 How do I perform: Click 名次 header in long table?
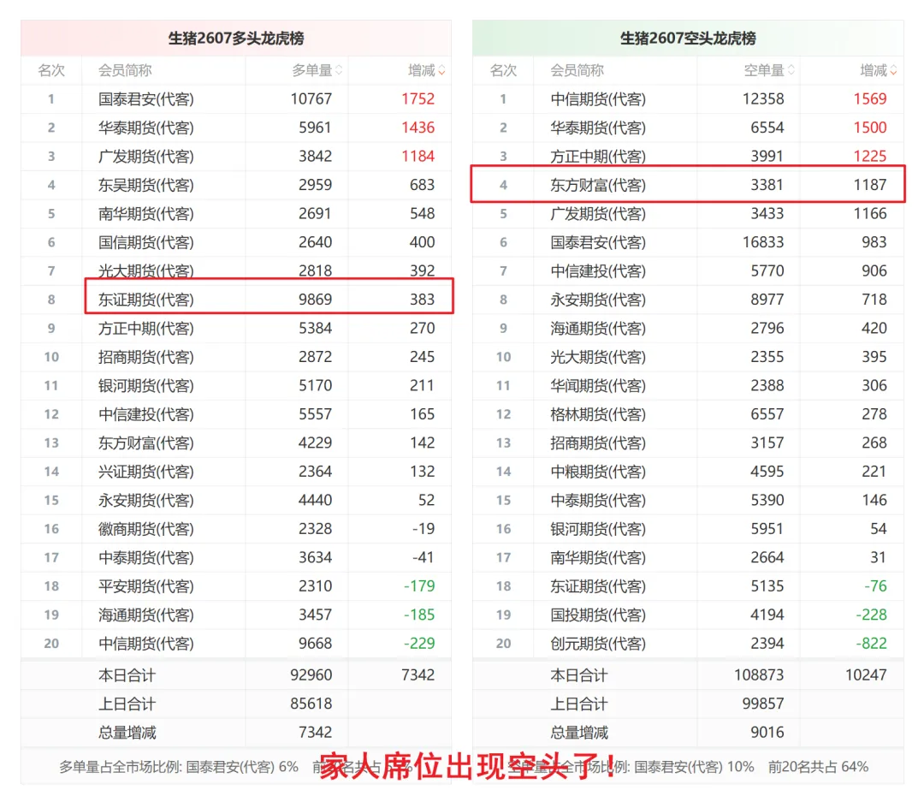click(51, 70)
